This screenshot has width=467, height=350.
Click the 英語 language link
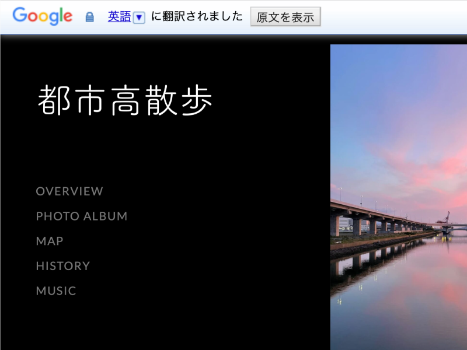pos(119,17)
